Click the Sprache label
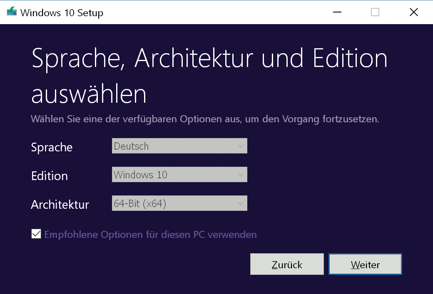 (x=52, y=147)
